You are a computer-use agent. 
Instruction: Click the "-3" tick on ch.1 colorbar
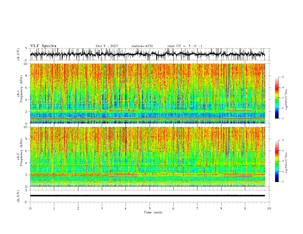282,77
